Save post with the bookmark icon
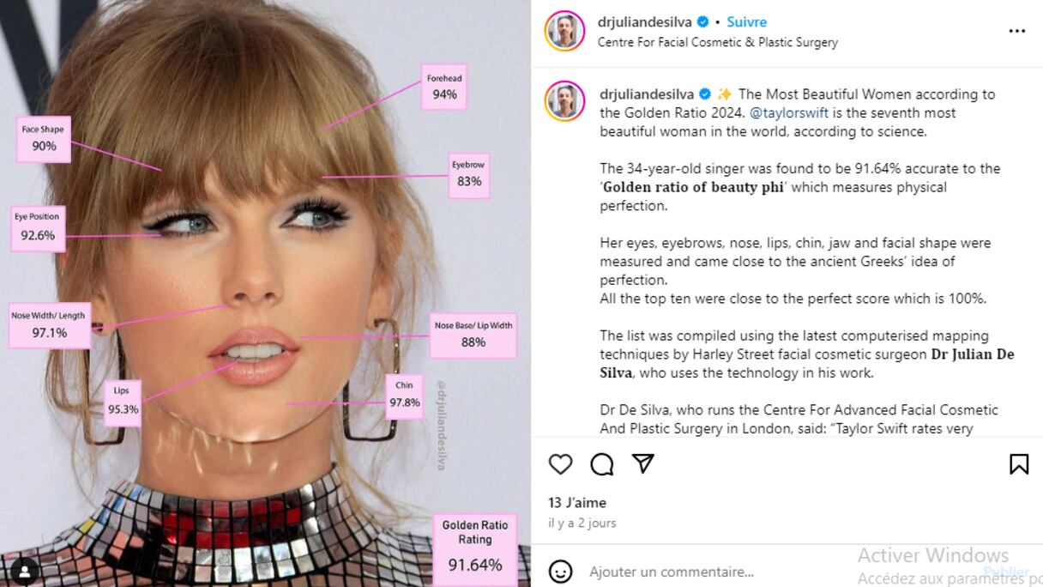The width and height of the screenshot is (1043, 587). [1019, 464]
